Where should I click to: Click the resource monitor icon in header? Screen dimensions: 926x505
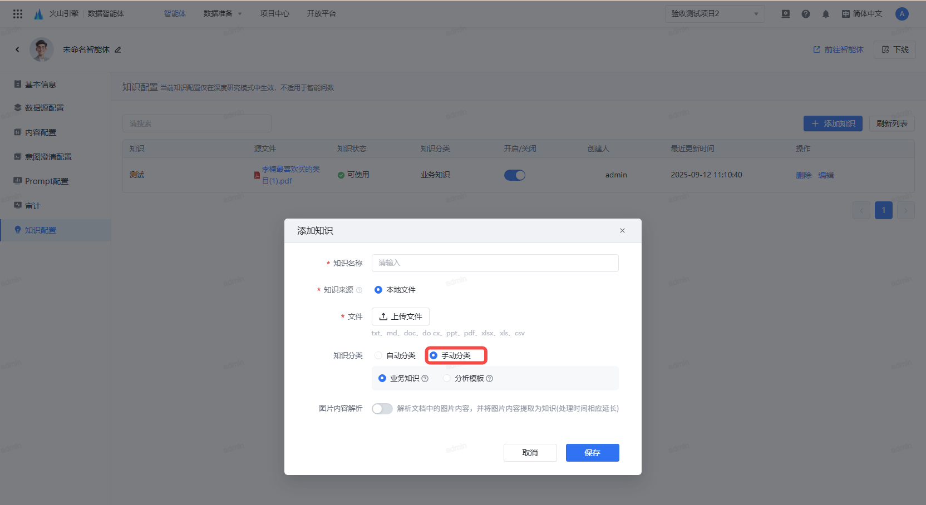click(786, 14)
